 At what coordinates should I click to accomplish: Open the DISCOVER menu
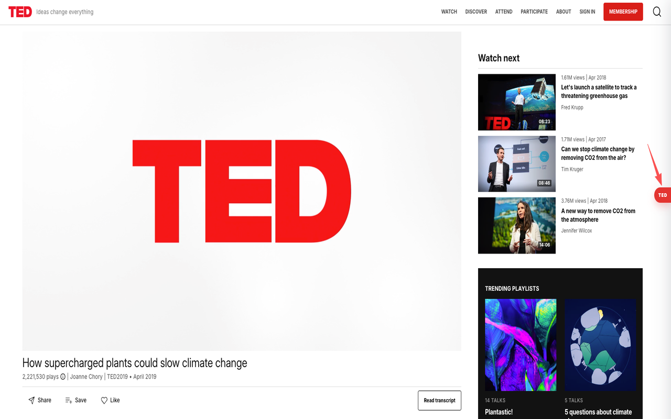pyautogui.click(x=476, y=12)
